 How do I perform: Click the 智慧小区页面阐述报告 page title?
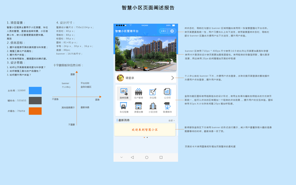tap(148, 8)
